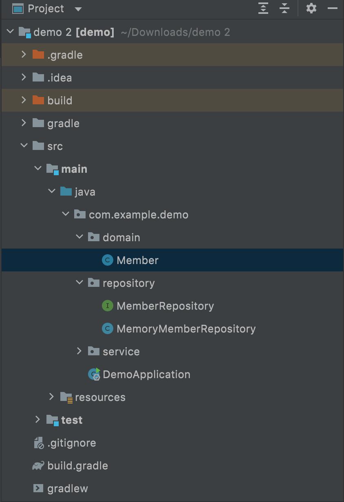Click the MemoryMemberRepository class icon
Screen dimensions: 344x502
[x=107, y=328]
